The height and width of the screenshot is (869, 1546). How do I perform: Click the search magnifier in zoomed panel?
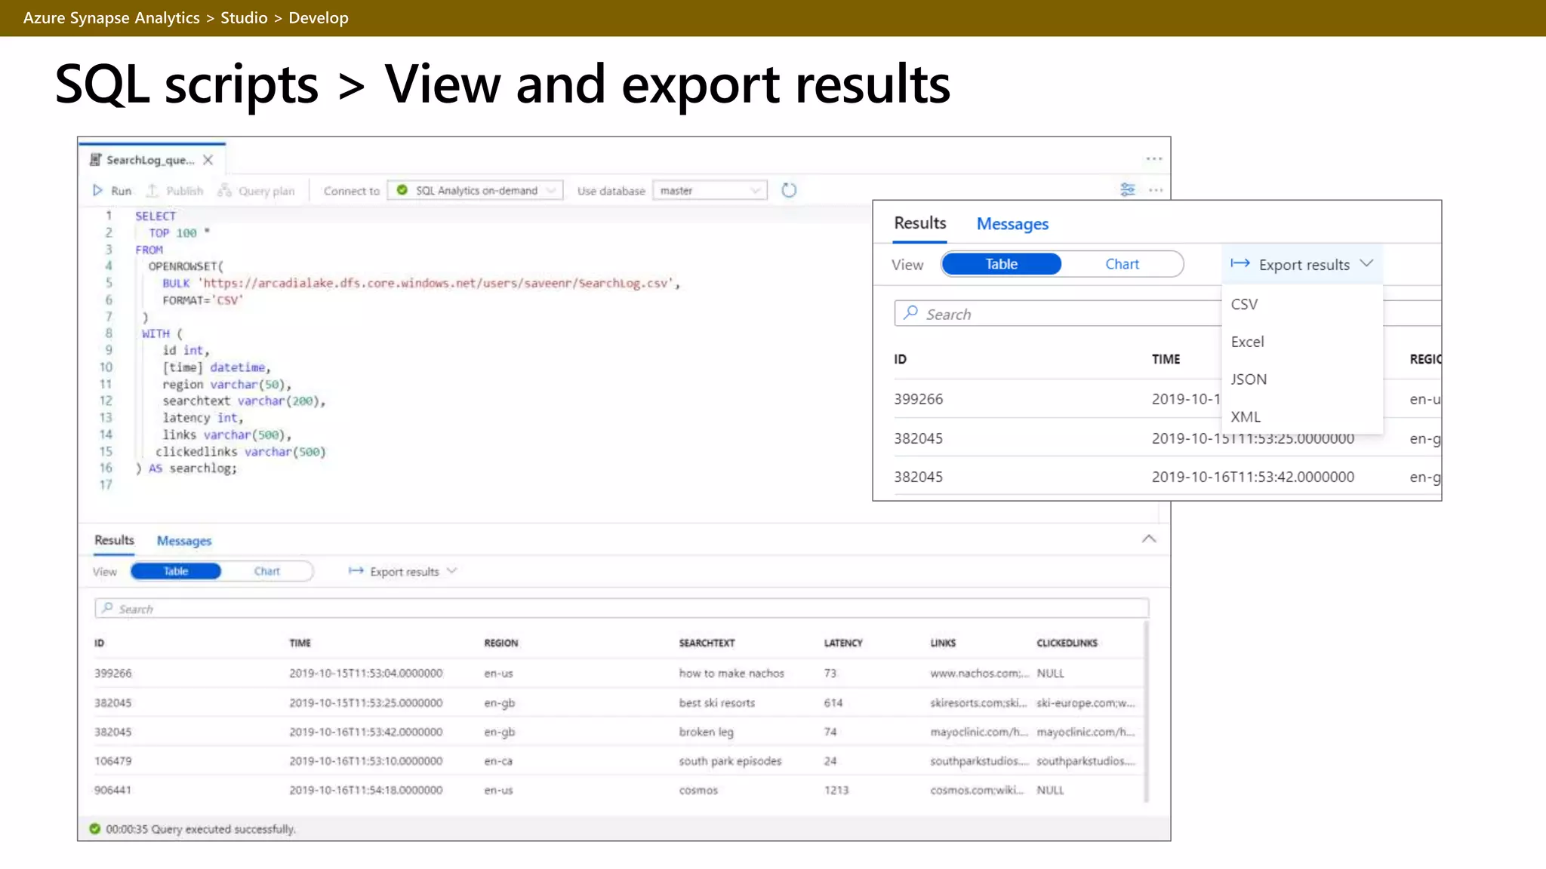(911, 313)
